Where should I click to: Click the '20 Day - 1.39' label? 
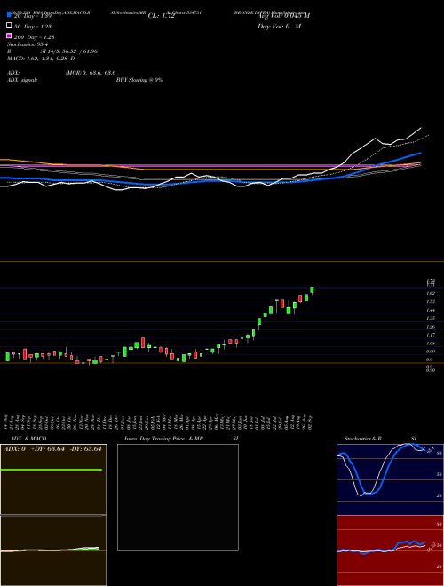(x=33, y=16)
